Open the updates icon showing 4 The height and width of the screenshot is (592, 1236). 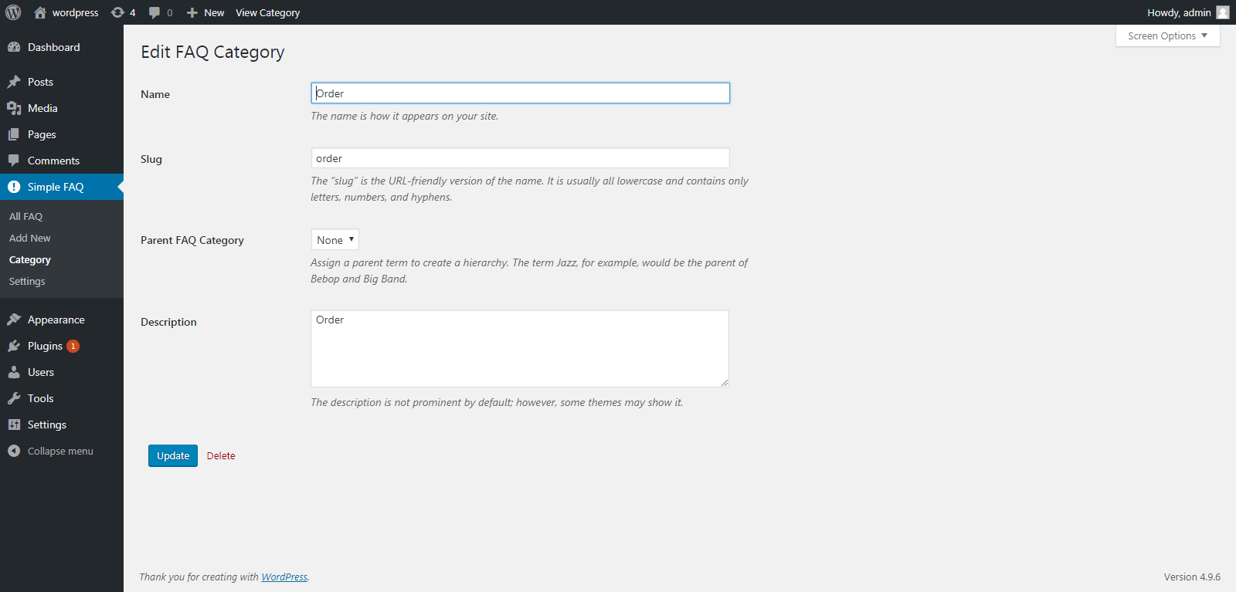click(123, 12)
